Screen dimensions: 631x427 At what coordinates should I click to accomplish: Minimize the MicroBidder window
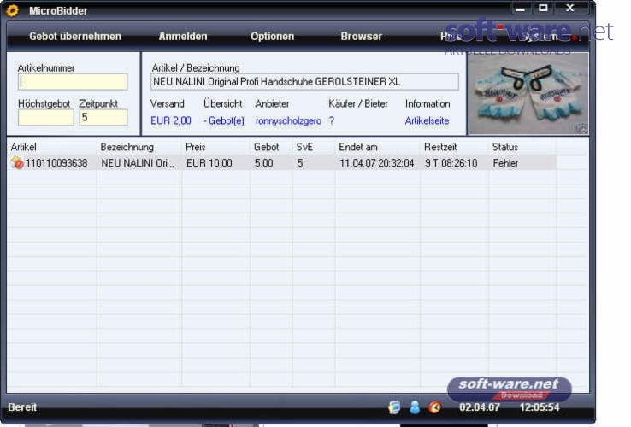click(x=521, y=9)
